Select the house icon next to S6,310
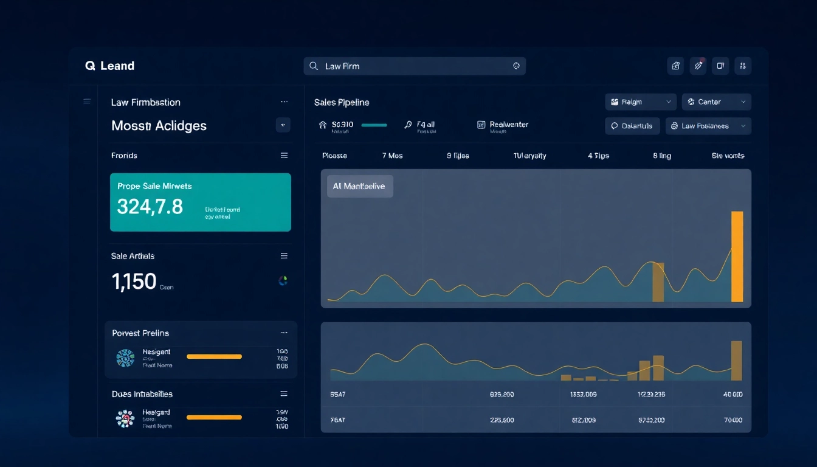 (322, 125)
